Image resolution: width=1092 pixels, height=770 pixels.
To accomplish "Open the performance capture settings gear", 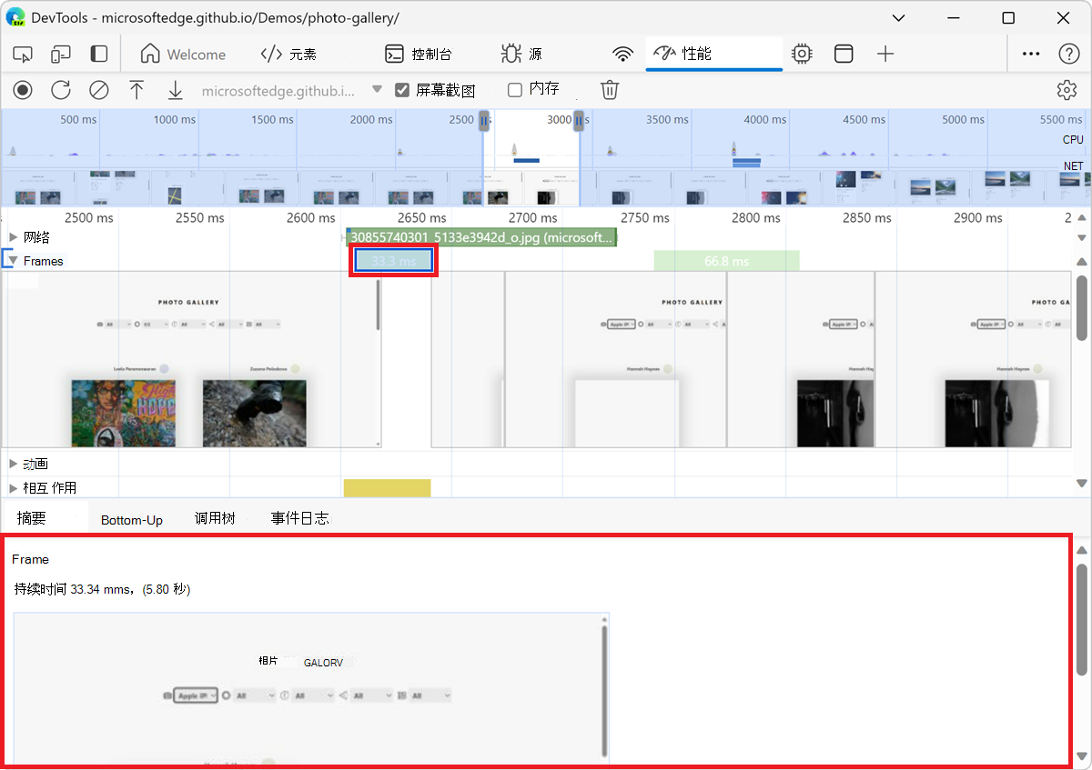I will coord(1067,90).
